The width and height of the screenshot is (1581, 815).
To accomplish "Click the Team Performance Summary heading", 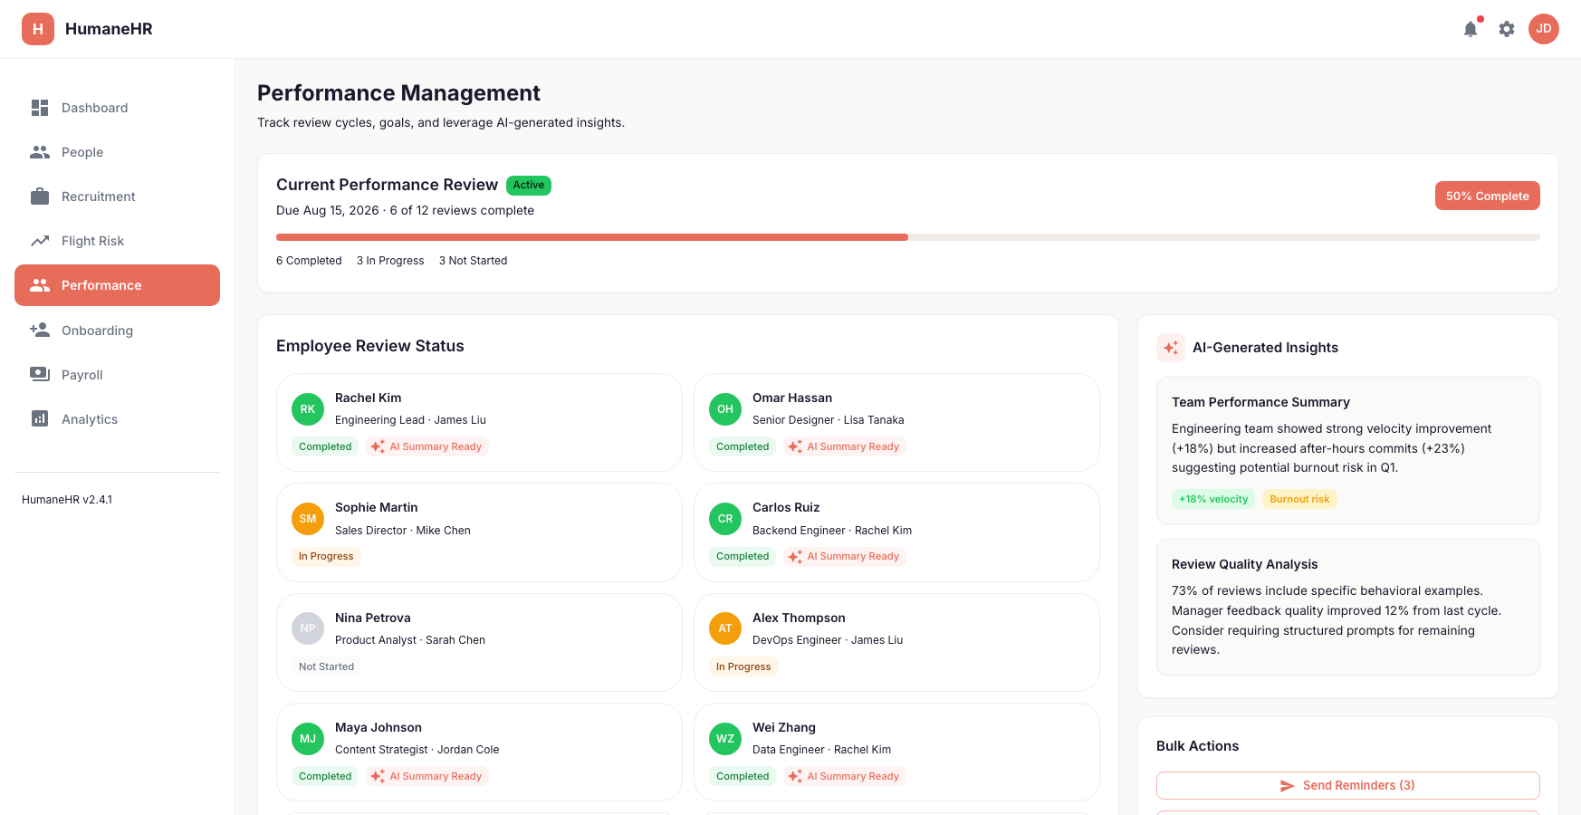I will pyautogui.click(x=1260, y=402).
